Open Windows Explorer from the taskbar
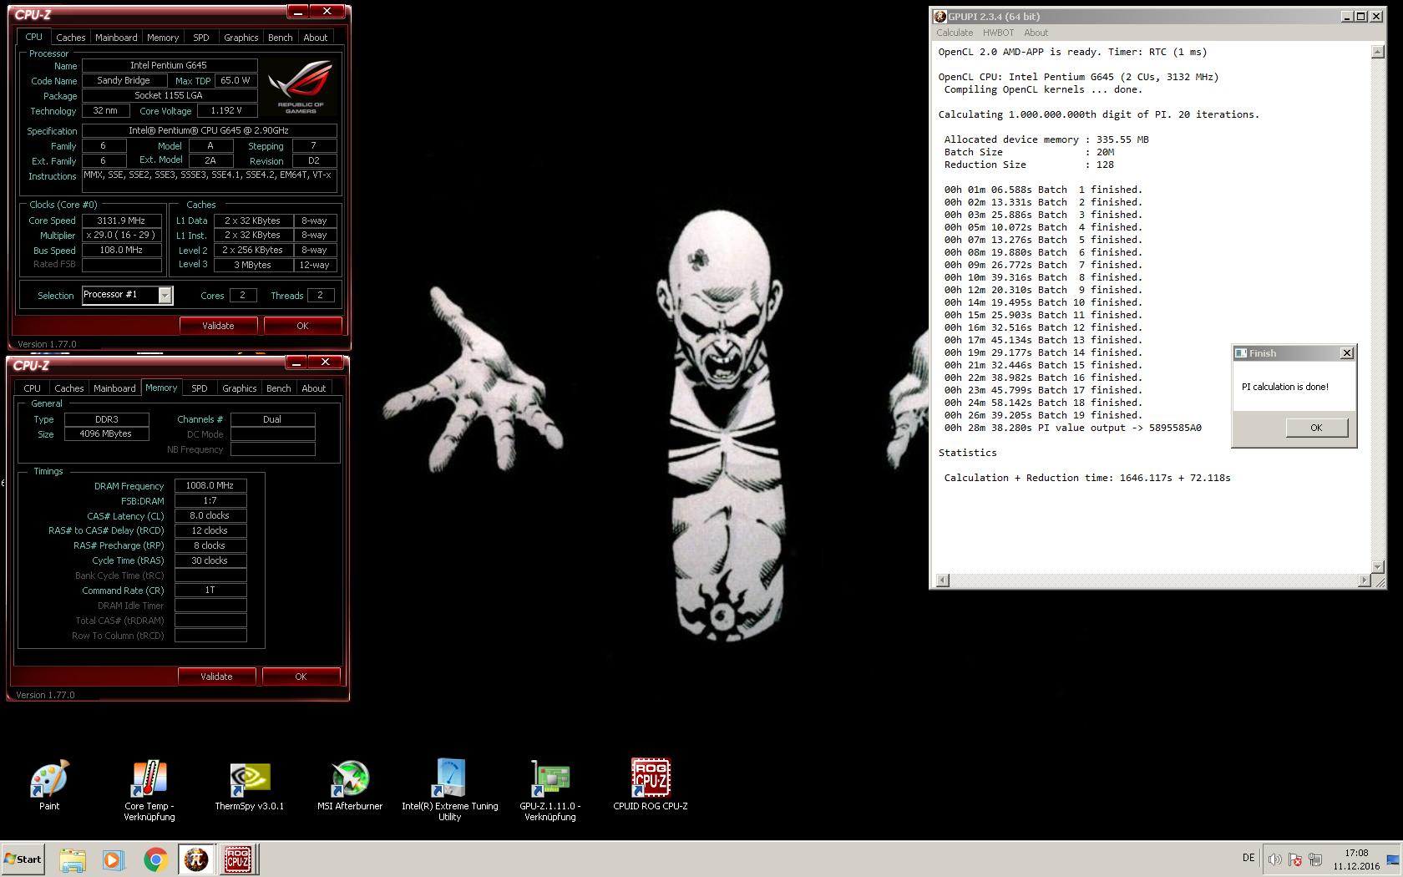 (x=73, y=859)
